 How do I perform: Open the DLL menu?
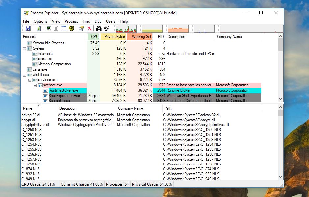(x=98, y=21)
